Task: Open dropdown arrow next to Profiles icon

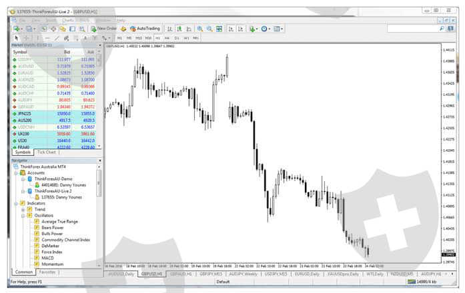Action: [x=34, y=29]
